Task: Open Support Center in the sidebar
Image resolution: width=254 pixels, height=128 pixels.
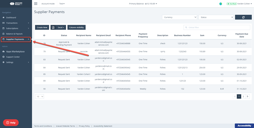Action: coord(13,57)
